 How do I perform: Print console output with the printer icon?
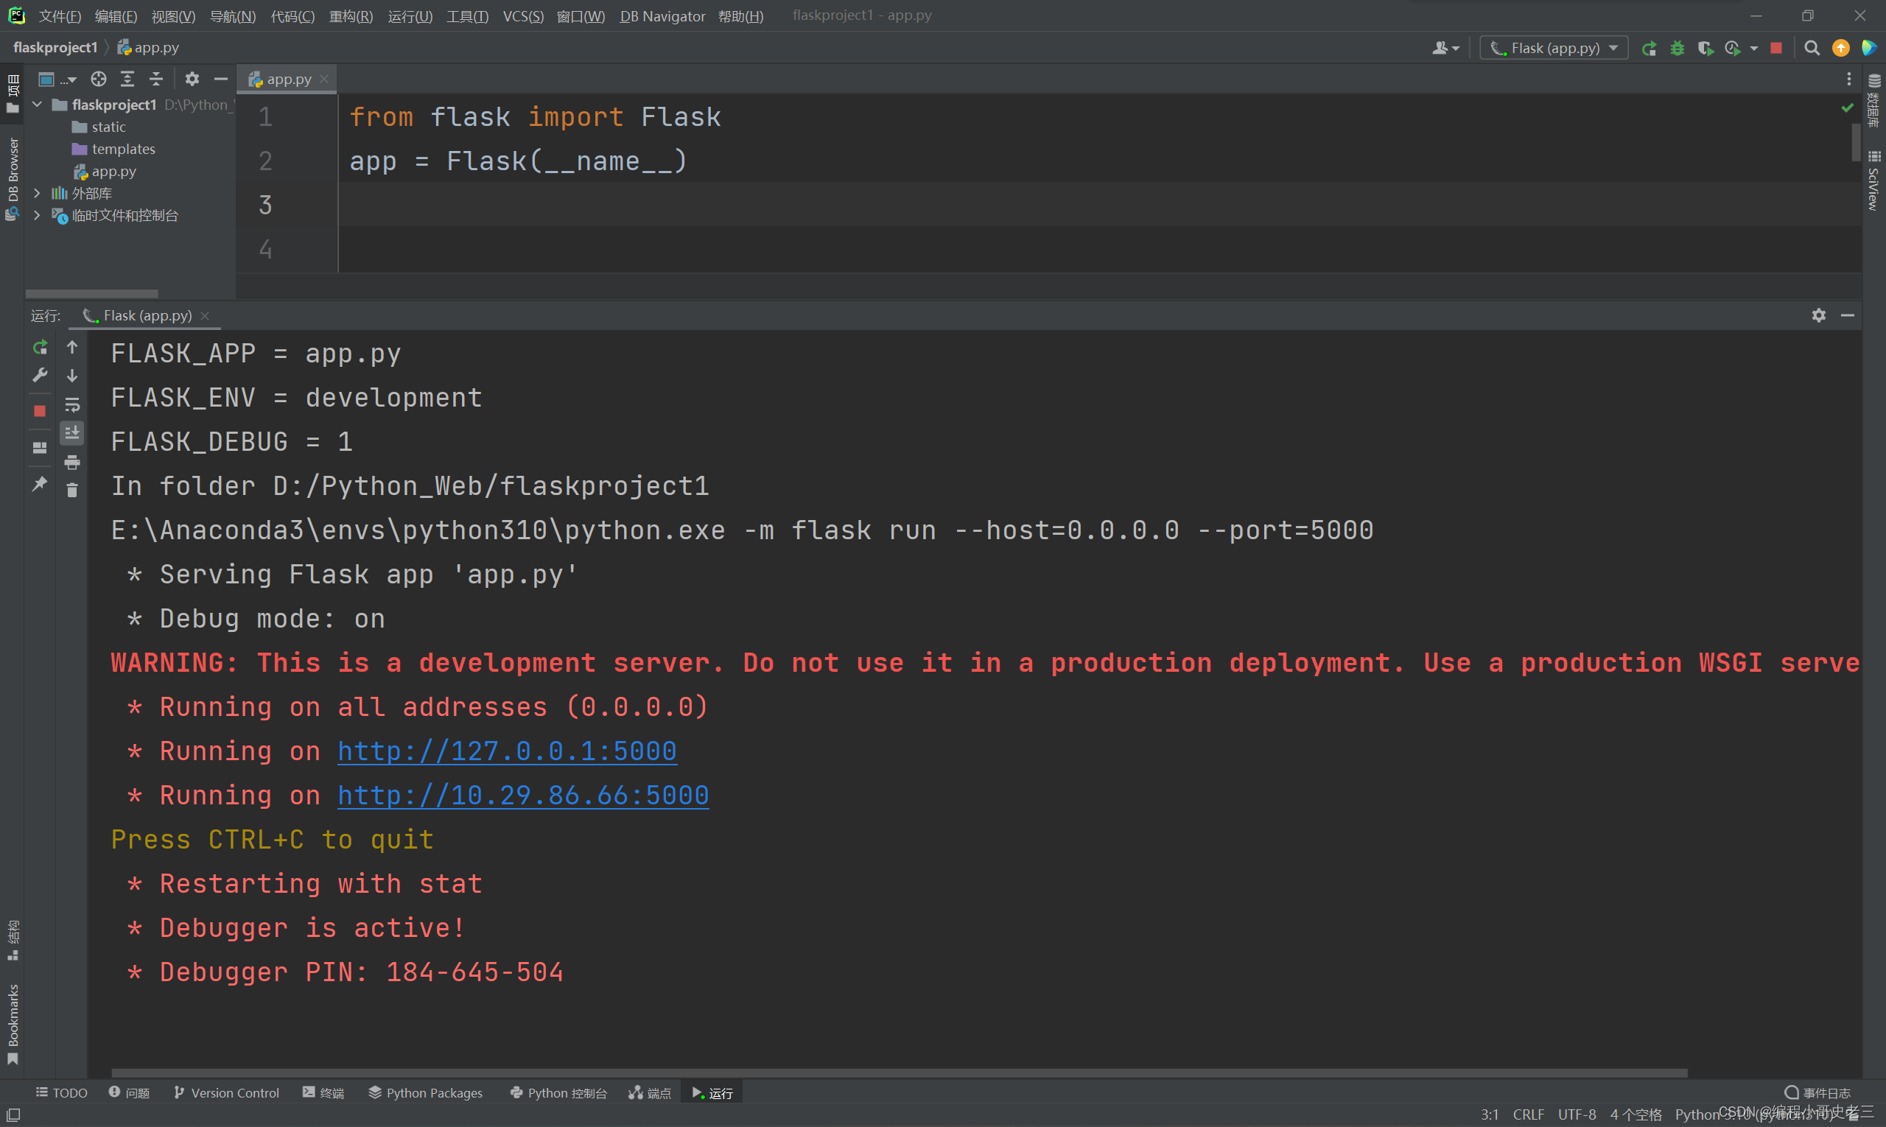pyautogui.click(x=72, y=462)
